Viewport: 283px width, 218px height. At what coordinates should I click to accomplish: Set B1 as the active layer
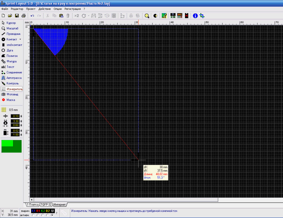click(37, 215)
